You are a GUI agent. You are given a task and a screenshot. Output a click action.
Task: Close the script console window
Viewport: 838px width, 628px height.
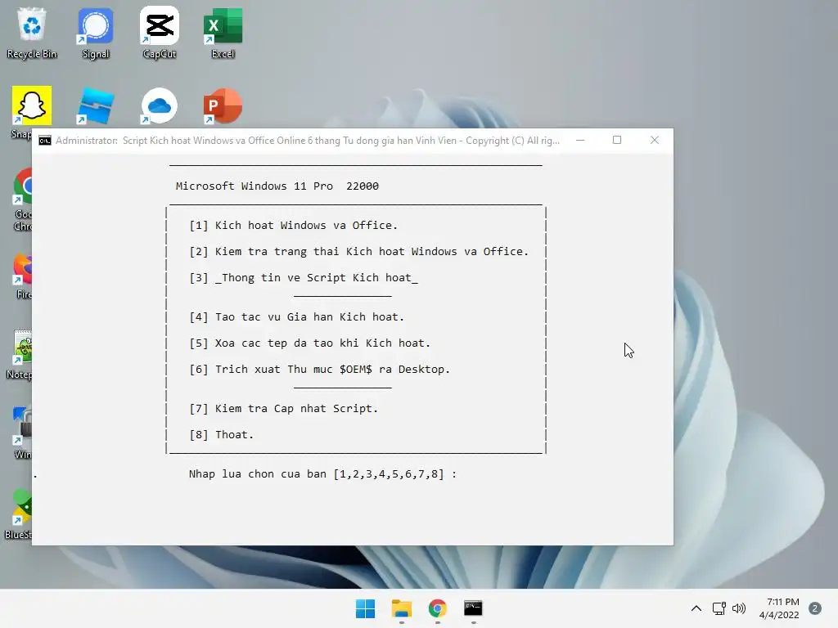coord(654,140)
